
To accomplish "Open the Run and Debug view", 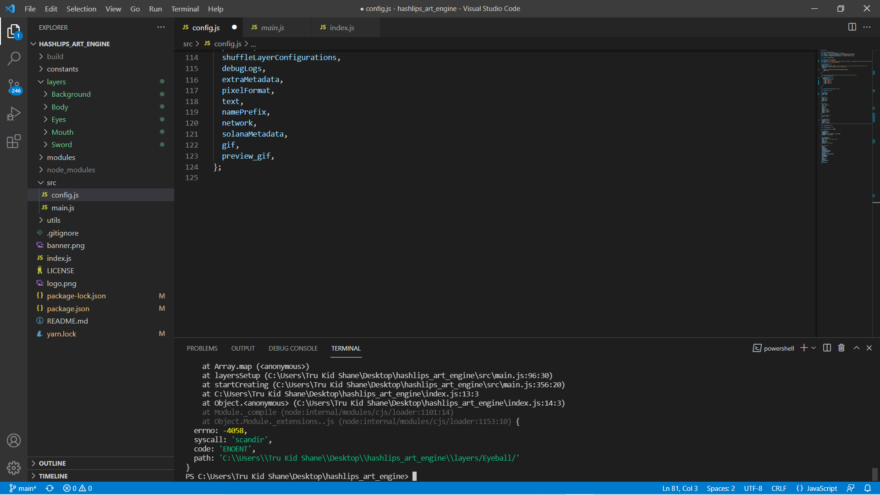I will pyautogui.click(x=14, y=114).
